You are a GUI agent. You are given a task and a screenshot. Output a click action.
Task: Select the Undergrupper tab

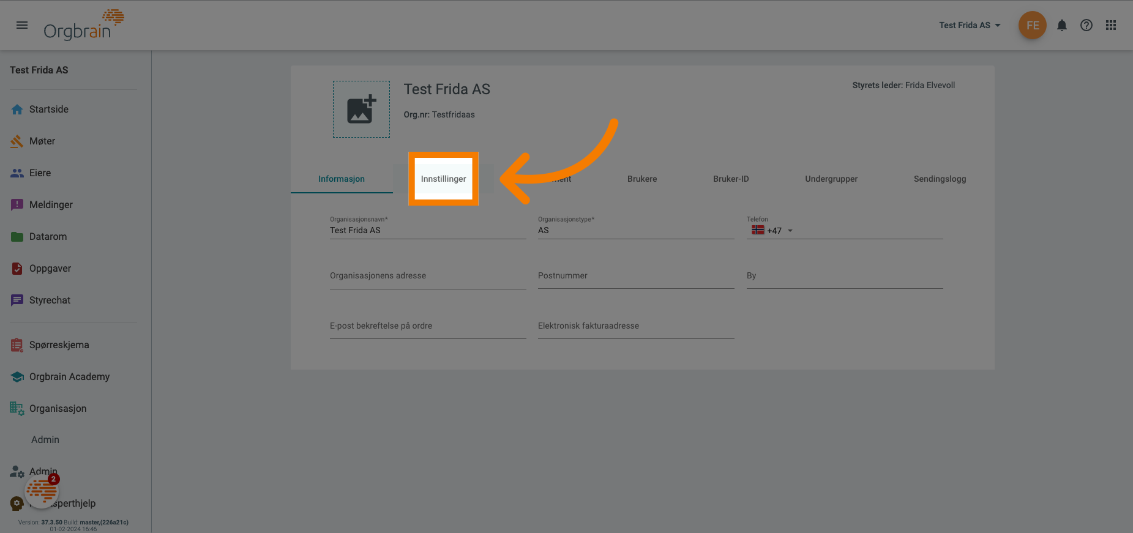831,179
